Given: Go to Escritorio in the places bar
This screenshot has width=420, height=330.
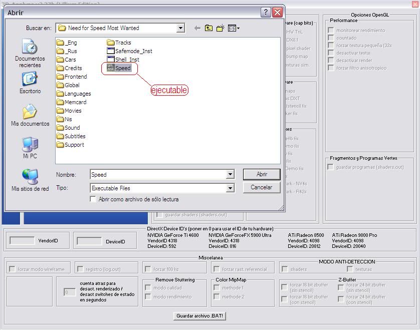Looking at the screenshot, I should pos(30,83).
